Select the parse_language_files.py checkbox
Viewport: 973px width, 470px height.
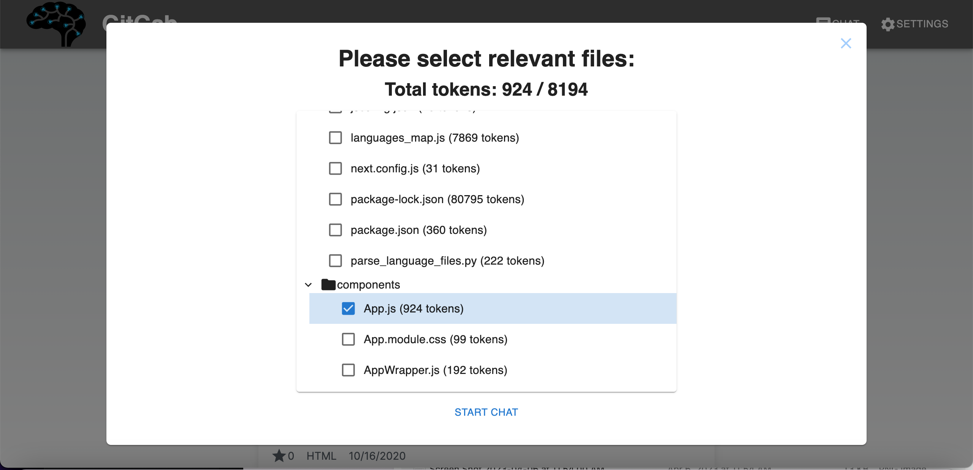(335, 261)
